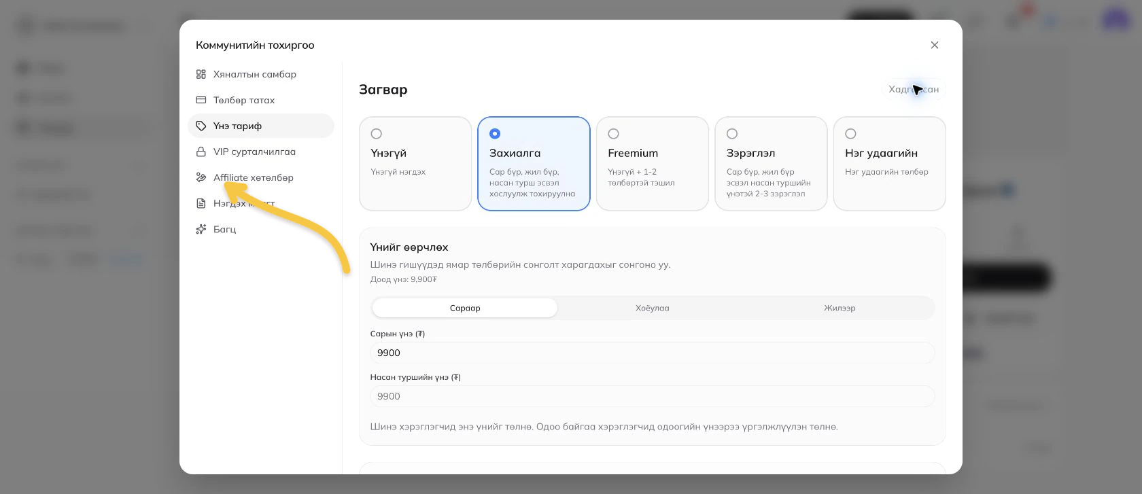The image size is (1142, 494).
Task: Select the Зэрэглэл radio button
Action: click(732, 134)
